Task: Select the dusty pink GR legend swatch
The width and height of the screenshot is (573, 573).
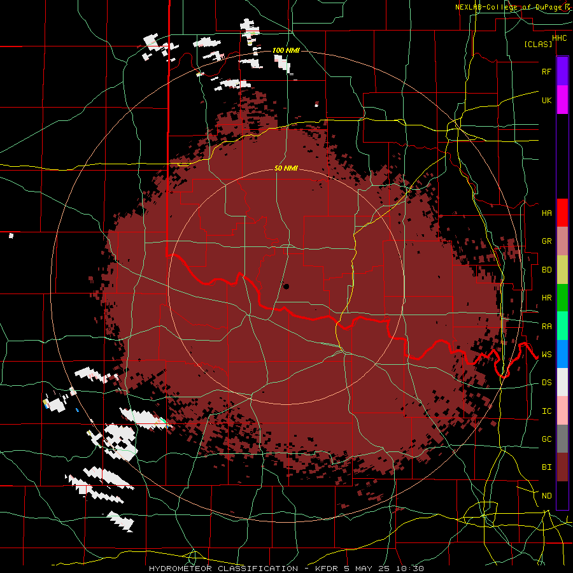Action: (x=562, y=241)
